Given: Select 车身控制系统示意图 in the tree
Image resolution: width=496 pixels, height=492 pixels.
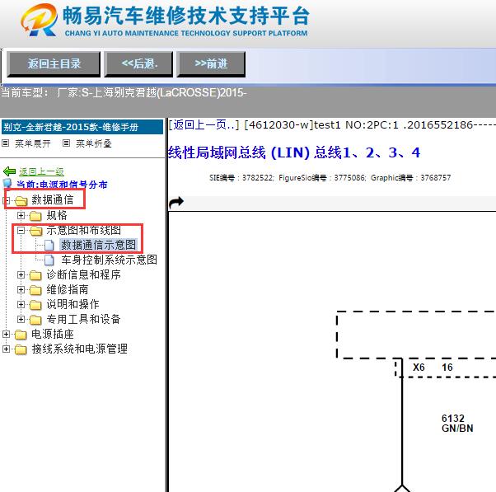Looking at the screenshot, I should pos(109,260).
